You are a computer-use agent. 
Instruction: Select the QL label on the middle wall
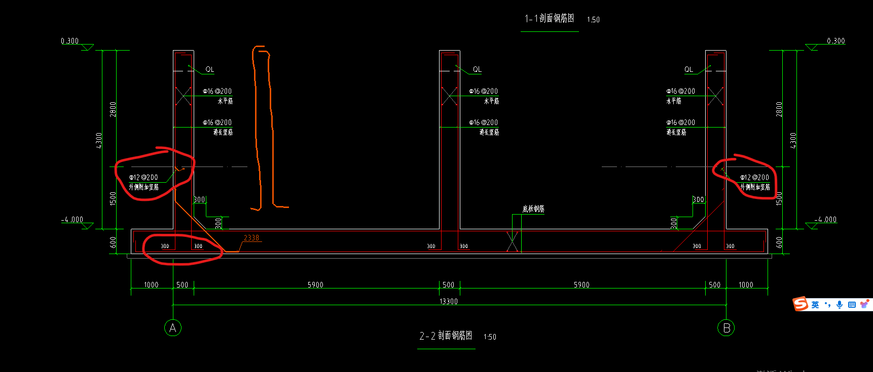[477, 69]
